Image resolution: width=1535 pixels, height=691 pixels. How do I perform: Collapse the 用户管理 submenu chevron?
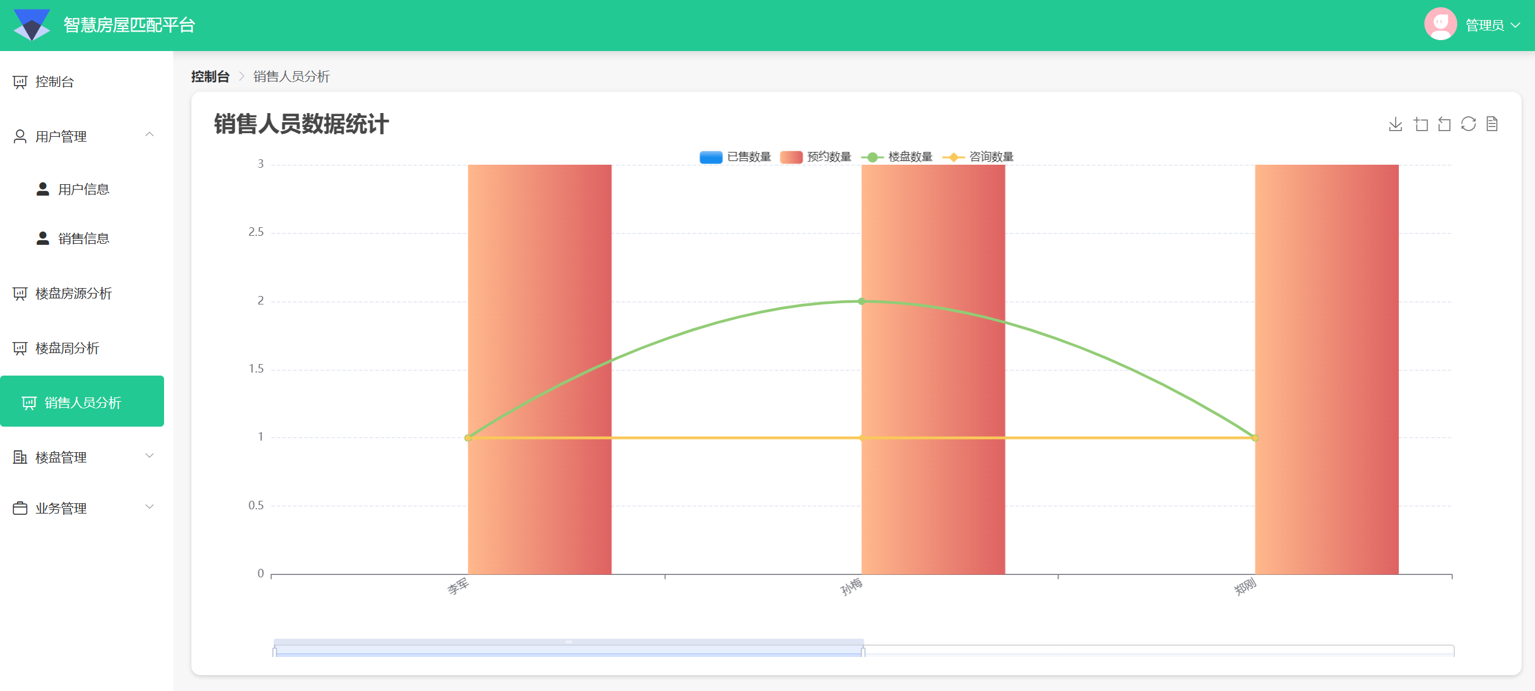(x=149, y=134)
